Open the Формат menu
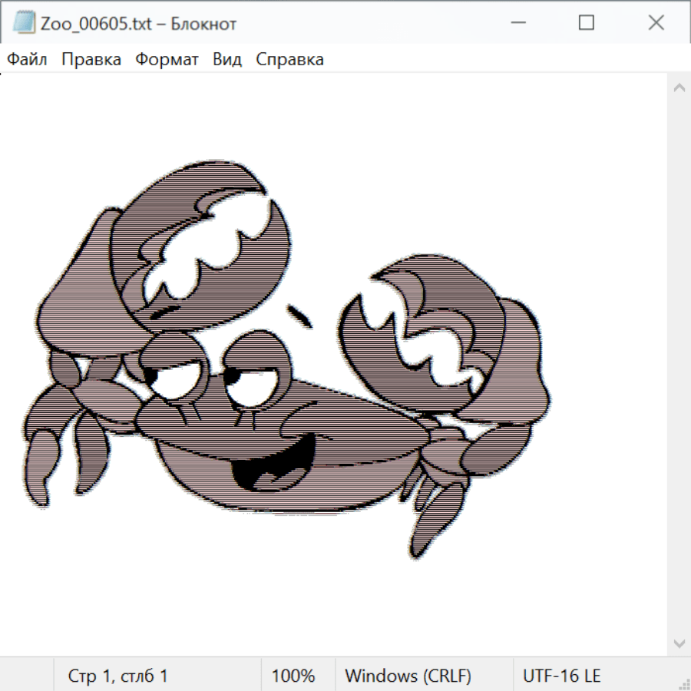The width and height of the screenshot is (691, 691). (167, 60)
